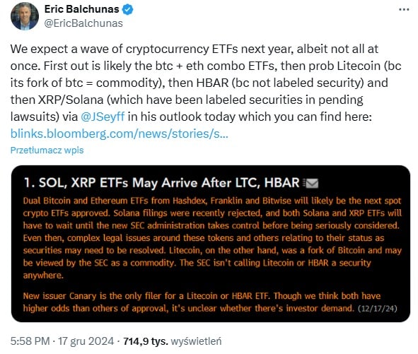Open the three-dot more options menu
418x354 pixels.
click(x=404, y=10)
